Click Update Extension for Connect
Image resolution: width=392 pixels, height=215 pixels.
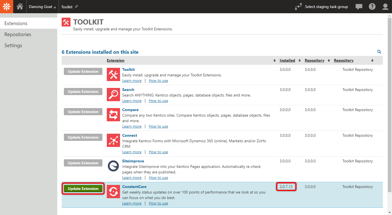tap(83, 137)
